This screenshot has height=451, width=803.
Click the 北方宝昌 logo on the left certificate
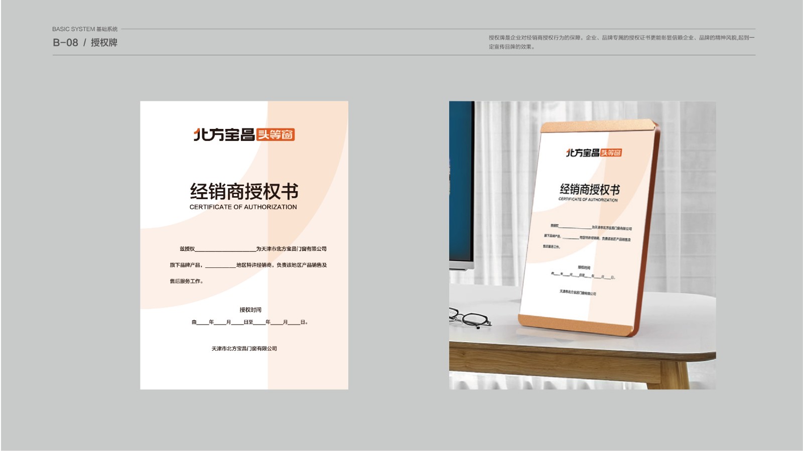tap(224, 135)
